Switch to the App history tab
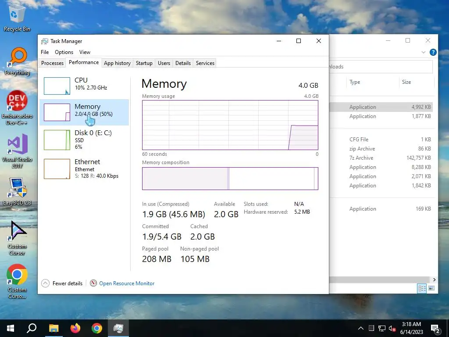Image resolution: width=449 pixels, height=337 pixels. 117,63
